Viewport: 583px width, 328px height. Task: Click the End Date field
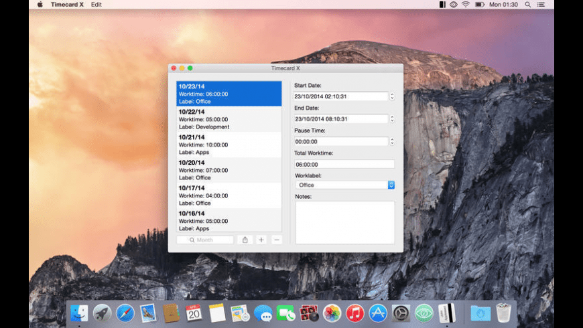point(340,119)
